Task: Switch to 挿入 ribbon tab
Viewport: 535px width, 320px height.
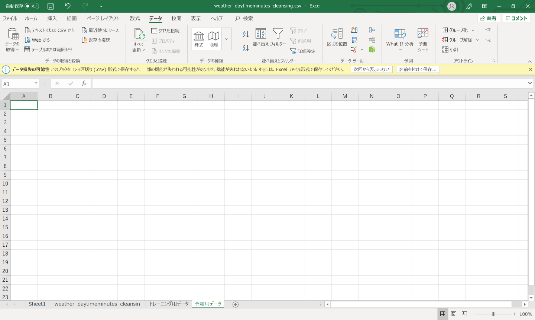Action: pyautogui.click(x=52, y=18)
